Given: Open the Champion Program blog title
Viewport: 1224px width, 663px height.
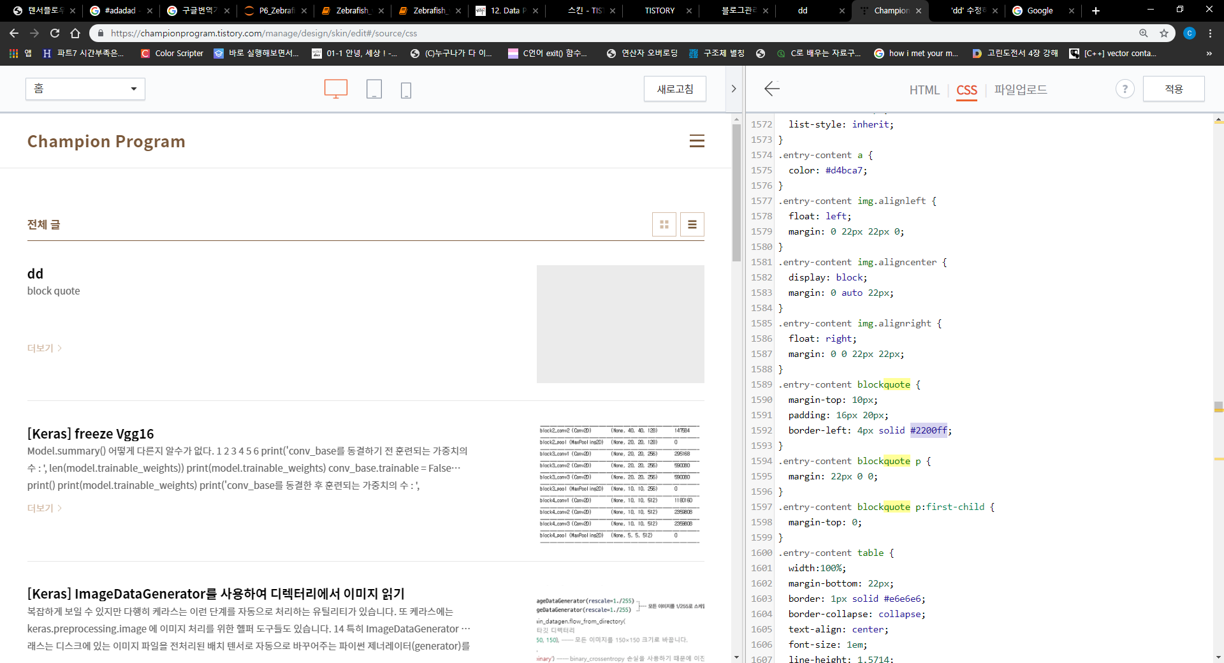Looking at the screenshot, I should click(106, 142).
